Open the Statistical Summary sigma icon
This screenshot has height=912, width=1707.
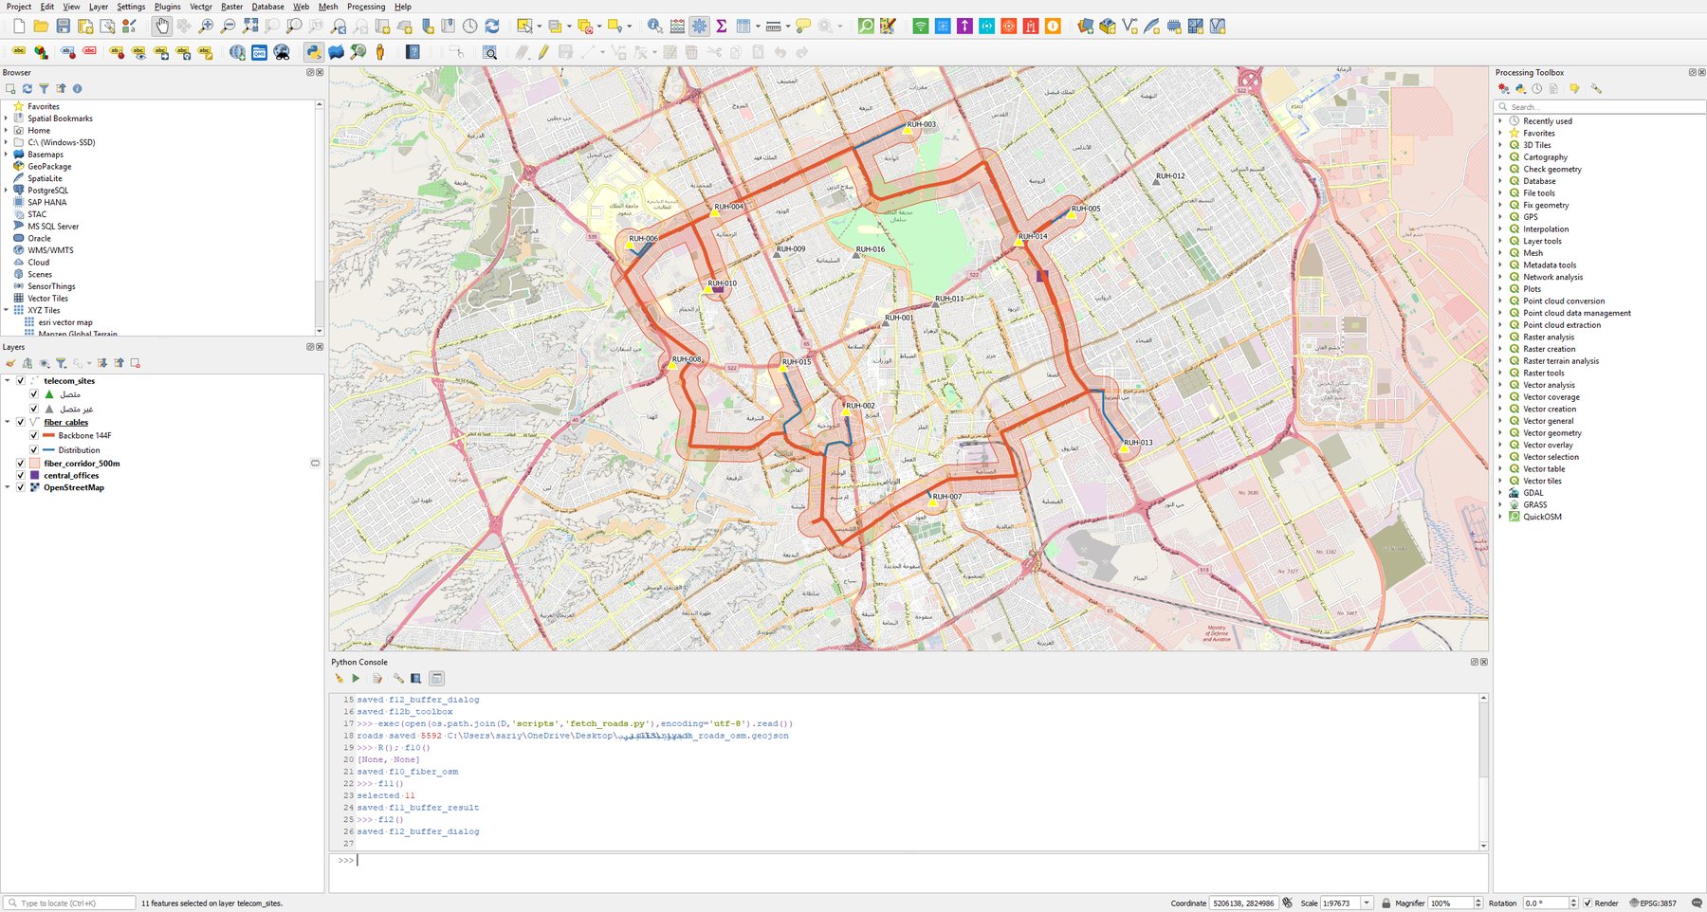click(722, 27)
